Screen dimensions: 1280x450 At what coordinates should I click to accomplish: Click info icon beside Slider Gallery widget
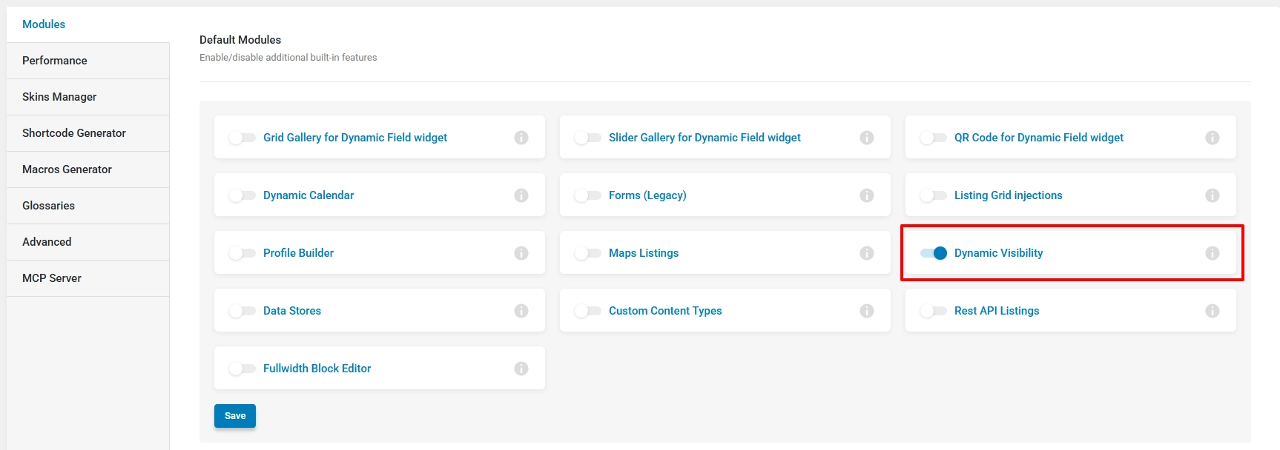click(x=867, y=138)
